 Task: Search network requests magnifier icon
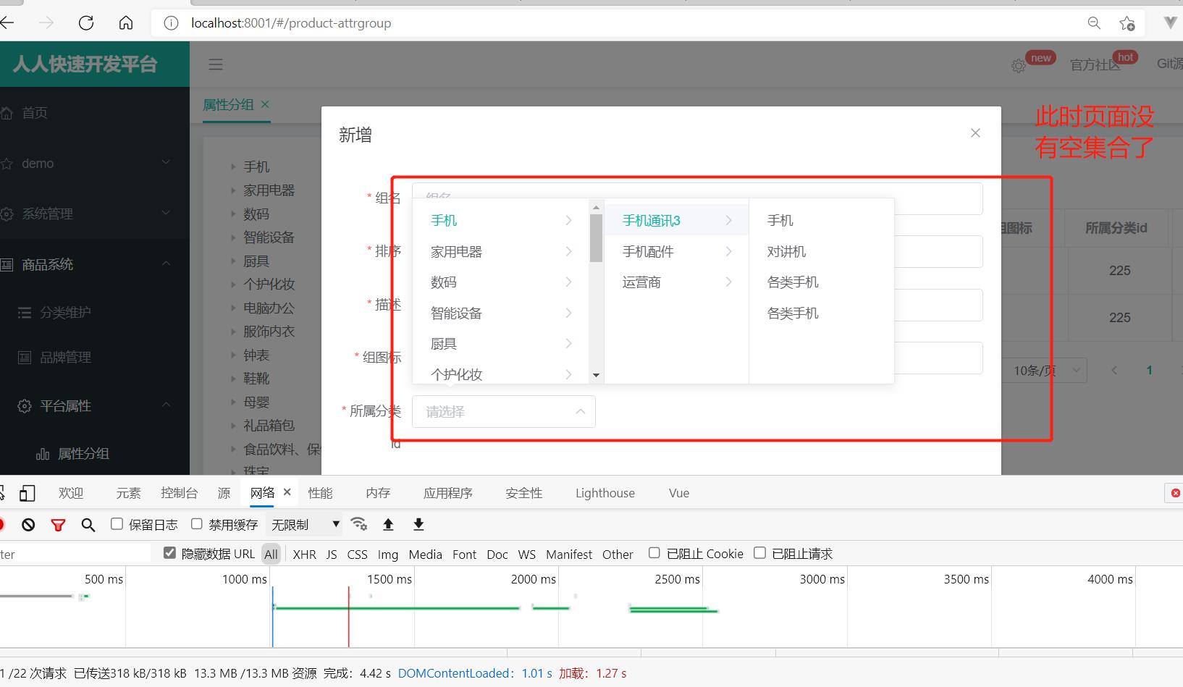click(x=88, y=525)
